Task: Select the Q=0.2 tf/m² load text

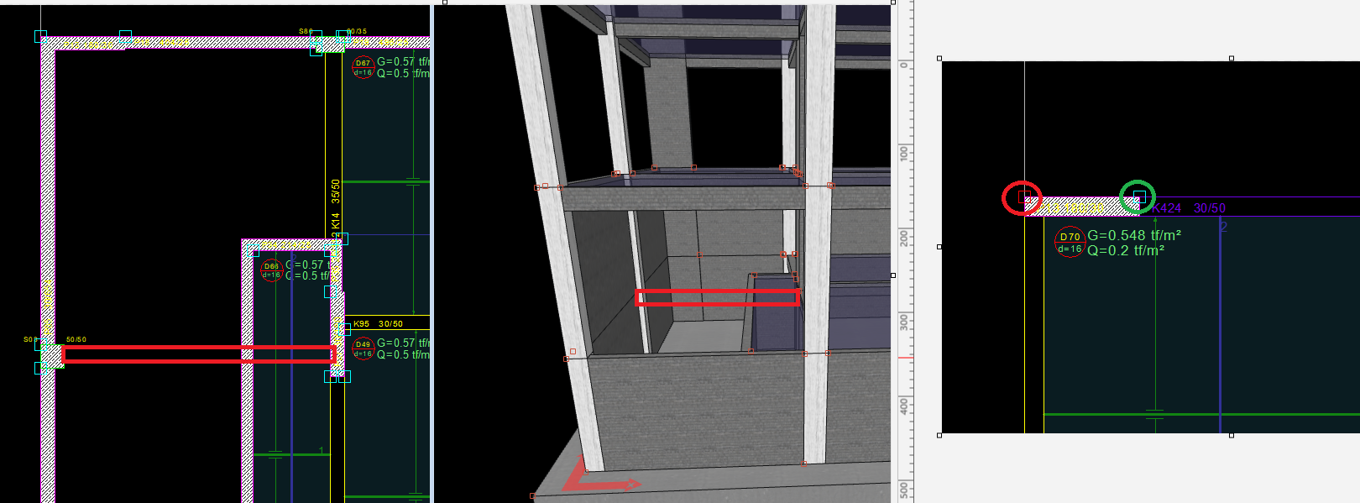Action: (x=1126, y=250)
